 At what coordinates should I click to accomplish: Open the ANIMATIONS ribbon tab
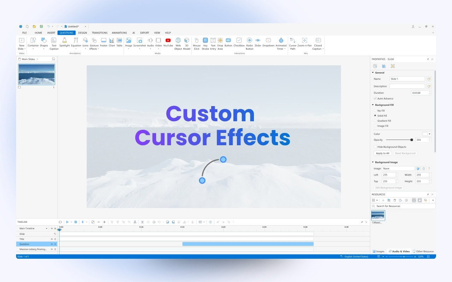119,33
